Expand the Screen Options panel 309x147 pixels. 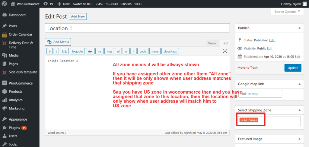(x=287, y=12)
